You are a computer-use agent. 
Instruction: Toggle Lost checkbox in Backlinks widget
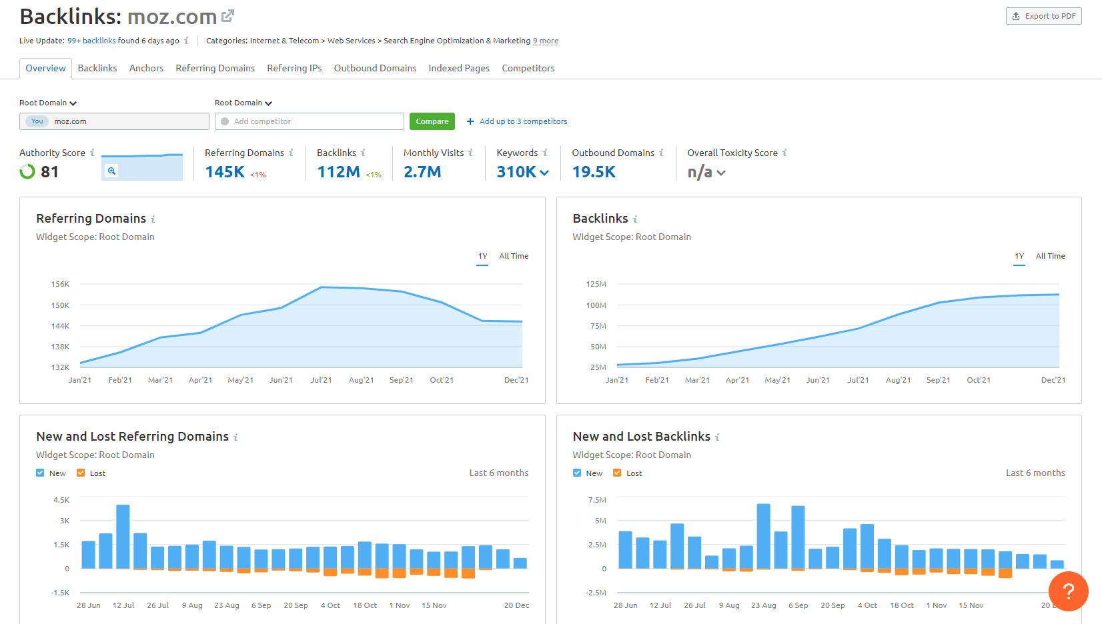[x=617, y=473]
